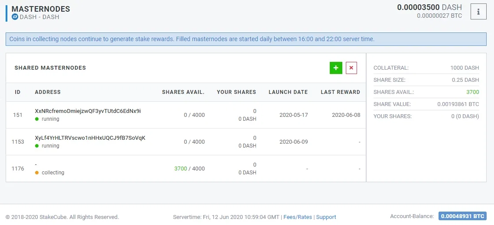The width and height of the screenshot is (494, 225).
Task: Select the row with ID 1176
Action: [186, 169]
